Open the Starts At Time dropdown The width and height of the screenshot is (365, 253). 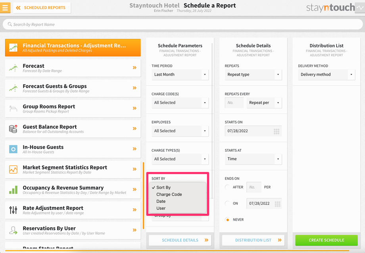click(253, 159)
